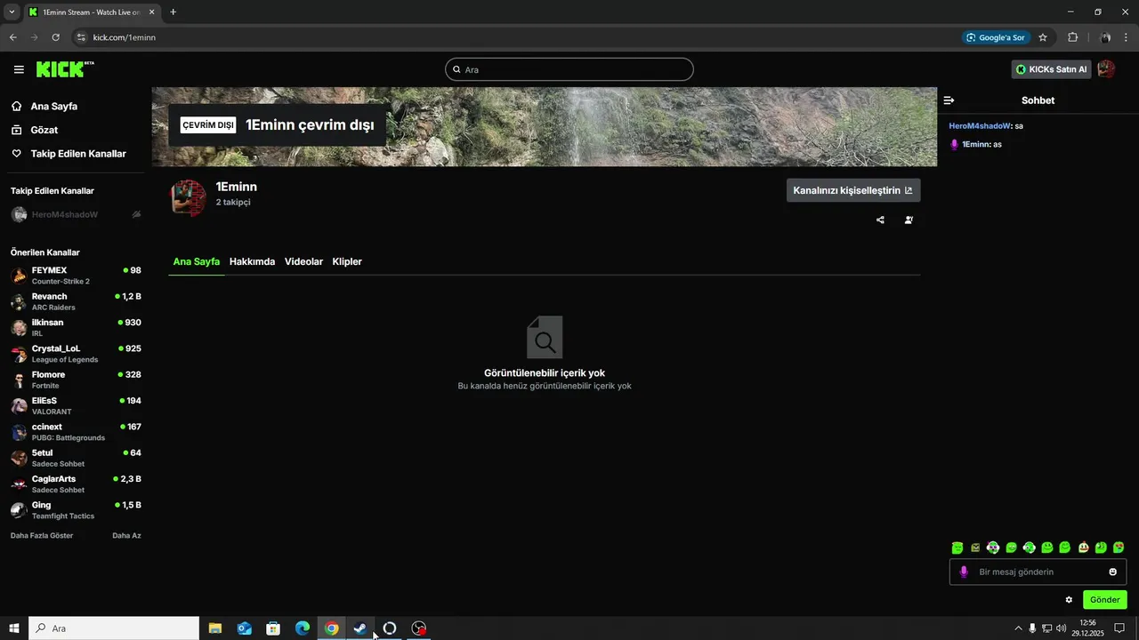Switch to the Klipler tab

[x=347, y=261]
